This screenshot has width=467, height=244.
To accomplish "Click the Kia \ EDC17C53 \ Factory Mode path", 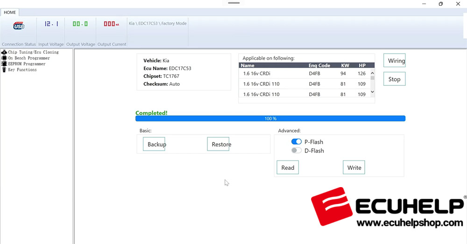I will tap(157, 23).
